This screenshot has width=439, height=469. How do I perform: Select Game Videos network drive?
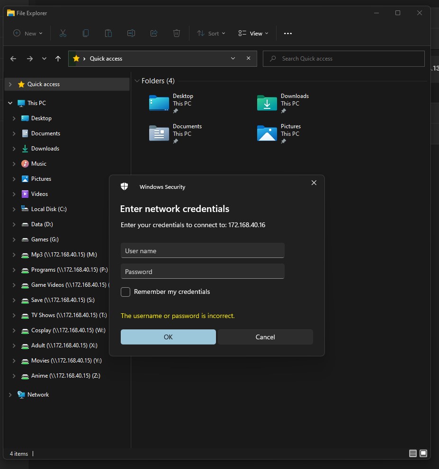click(x=70, y=285)
